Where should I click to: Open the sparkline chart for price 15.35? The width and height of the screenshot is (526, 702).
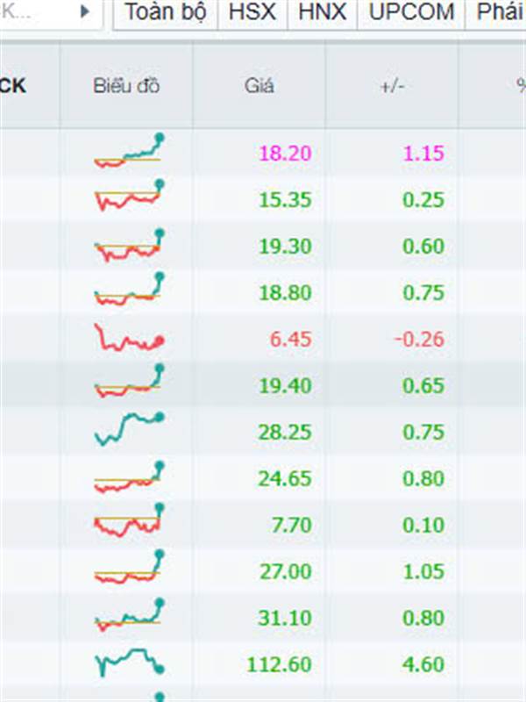(129, 196)
